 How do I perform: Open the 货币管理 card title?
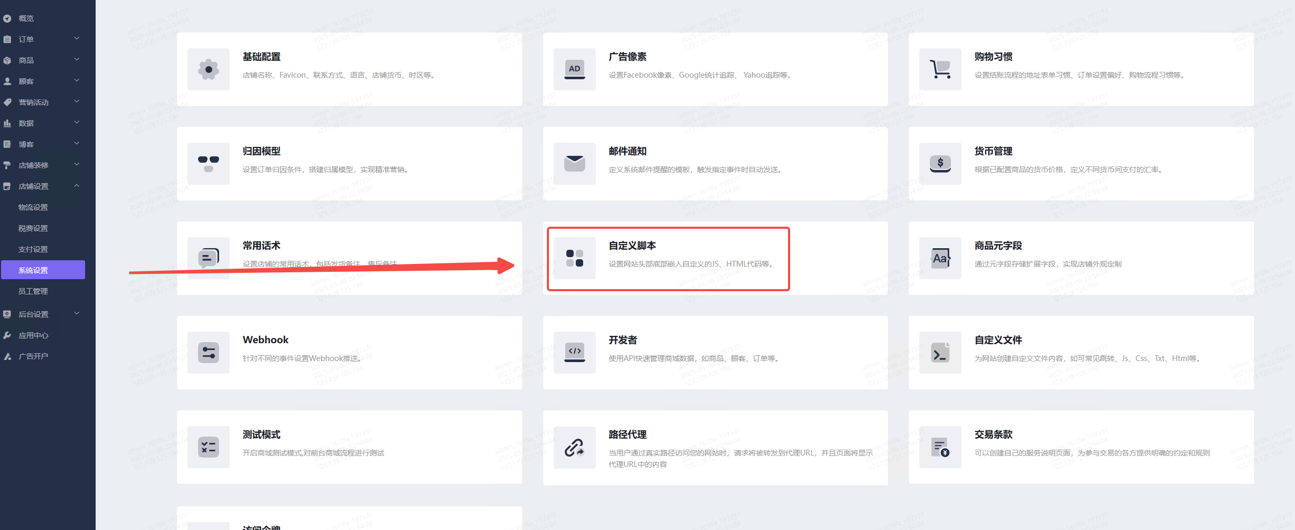993,151
